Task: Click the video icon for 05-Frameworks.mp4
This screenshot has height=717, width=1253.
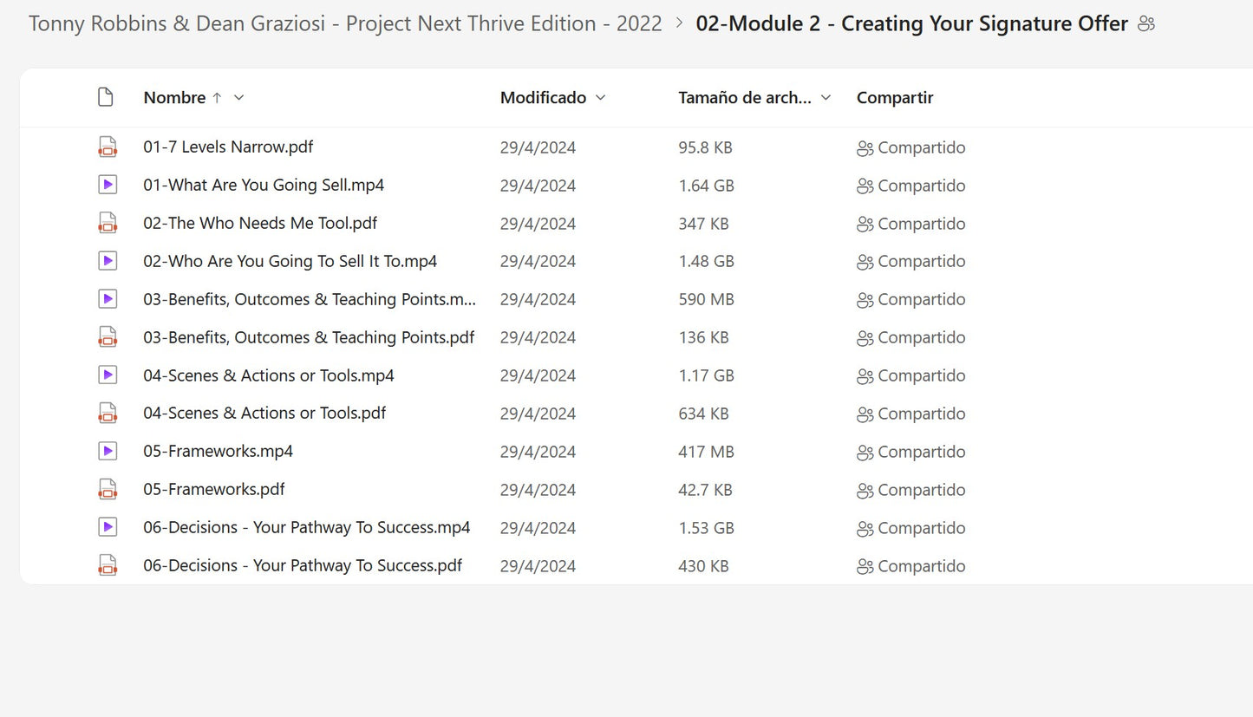Action: tap(108, 451)
